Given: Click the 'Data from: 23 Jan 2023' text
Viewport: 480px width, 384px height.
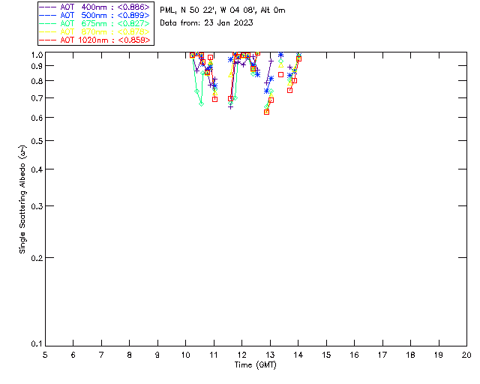Looking at the screenshot, I should pyautogui.click(x=206, y=23).
